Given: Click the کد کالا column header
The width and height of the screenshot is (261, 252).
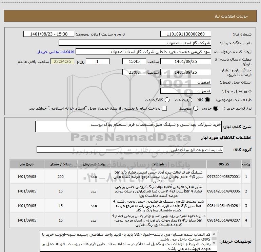Looking at the screenshot, I should 224,164.
